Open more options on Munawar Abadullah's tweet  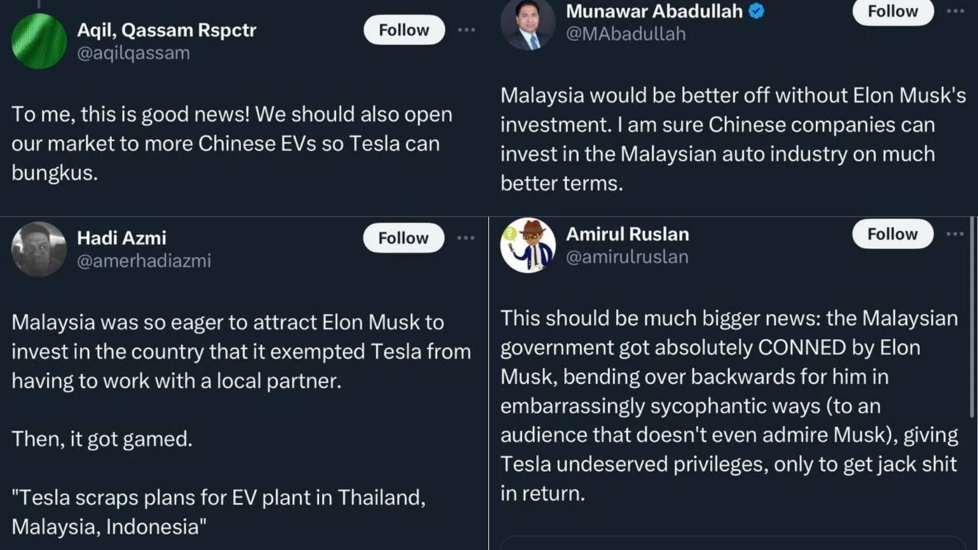(955, 11)
